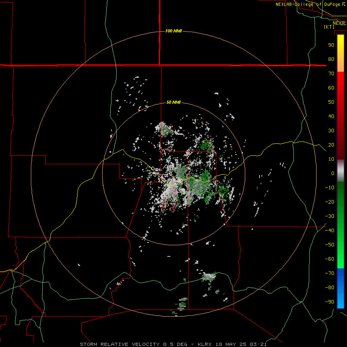
Task: Select the 10 value on the velocity scale
Action: 331,159
